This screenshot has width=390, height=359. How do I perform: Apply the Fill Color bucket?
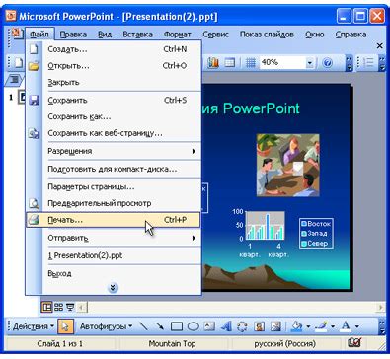(x=297, y=326)
